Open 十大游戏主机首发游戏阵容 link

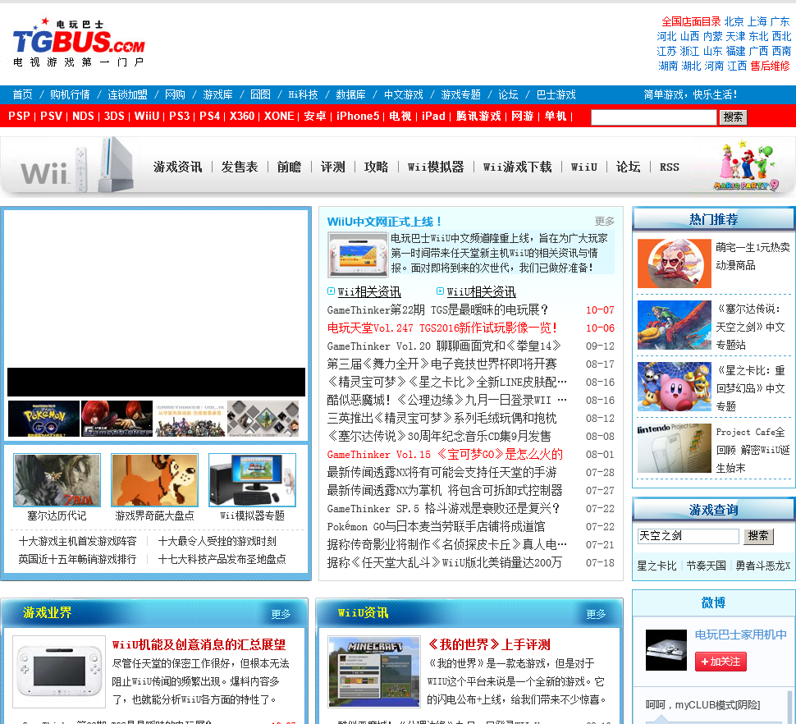click(x=78, y=541)
